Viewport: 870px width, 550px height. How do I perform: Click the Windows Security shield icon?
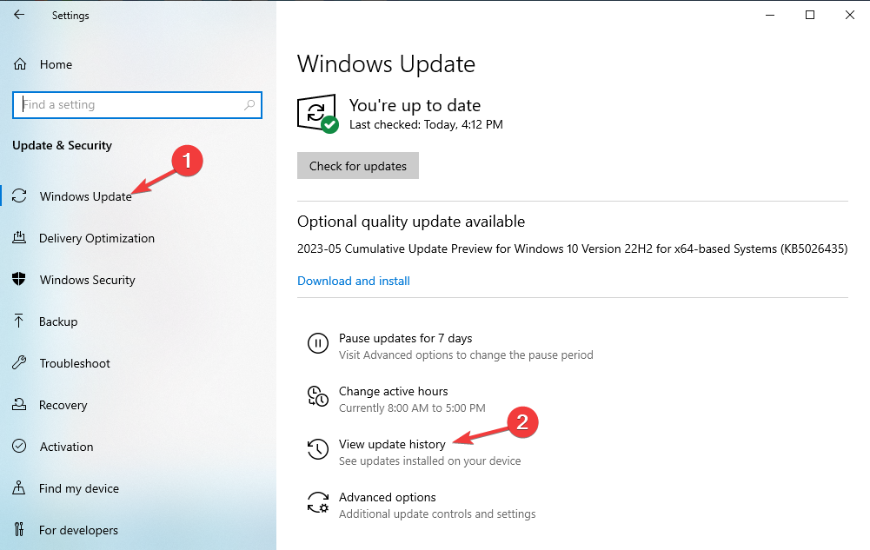click(x=19, y=279)
